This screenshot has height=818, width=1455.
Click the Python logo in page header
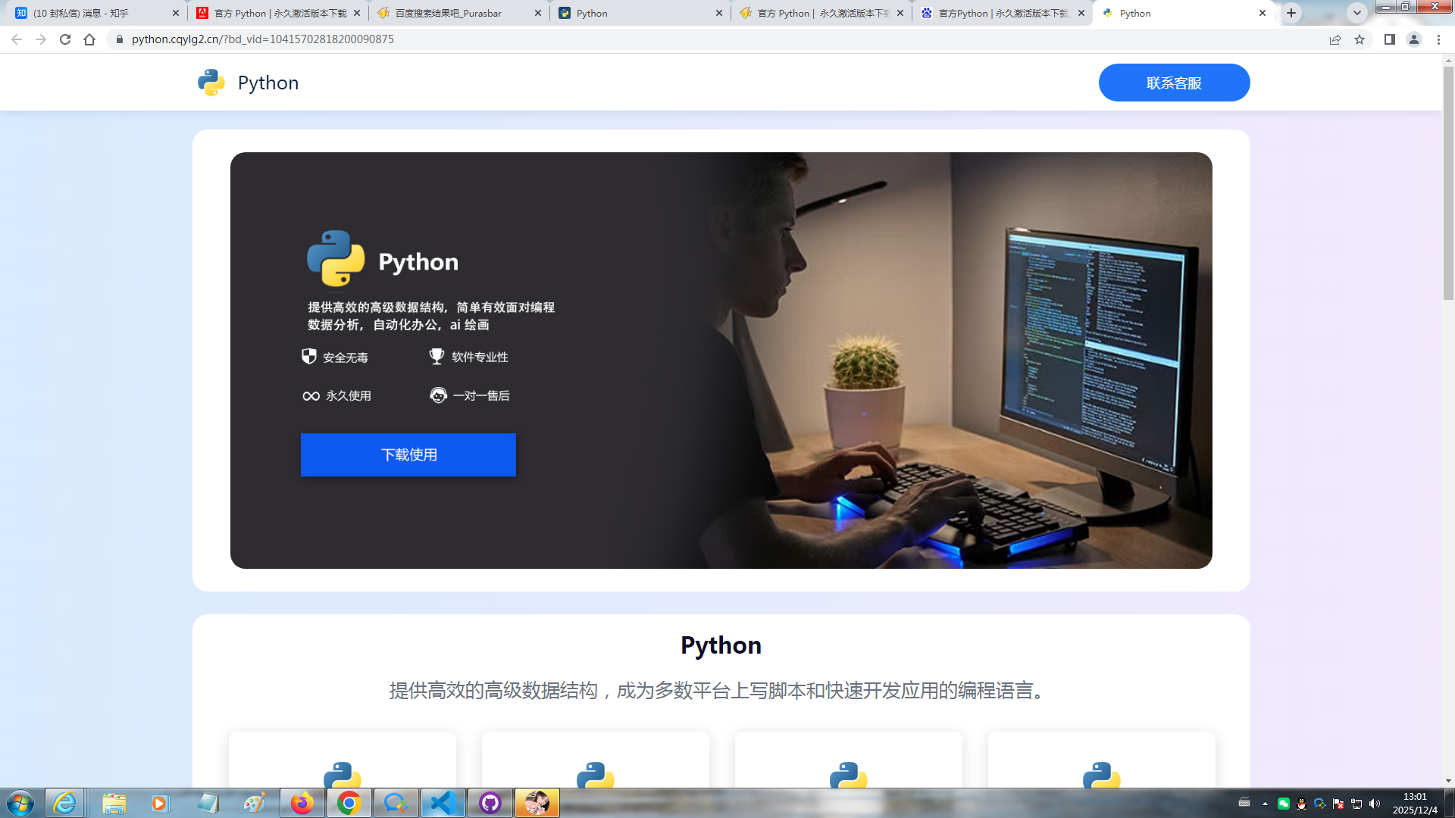pyautogui.click(x=211, y=83)
